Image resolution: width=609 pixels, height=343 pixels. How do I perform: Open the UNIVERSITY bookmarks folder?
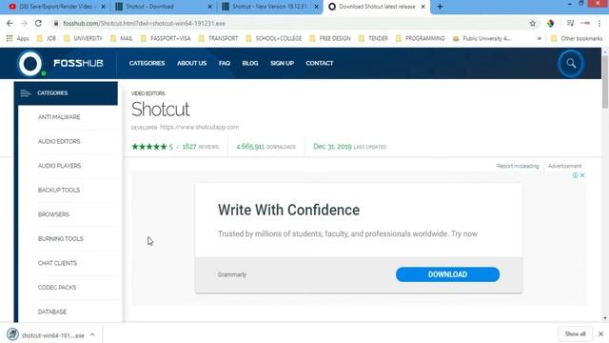tap(83, 38)
